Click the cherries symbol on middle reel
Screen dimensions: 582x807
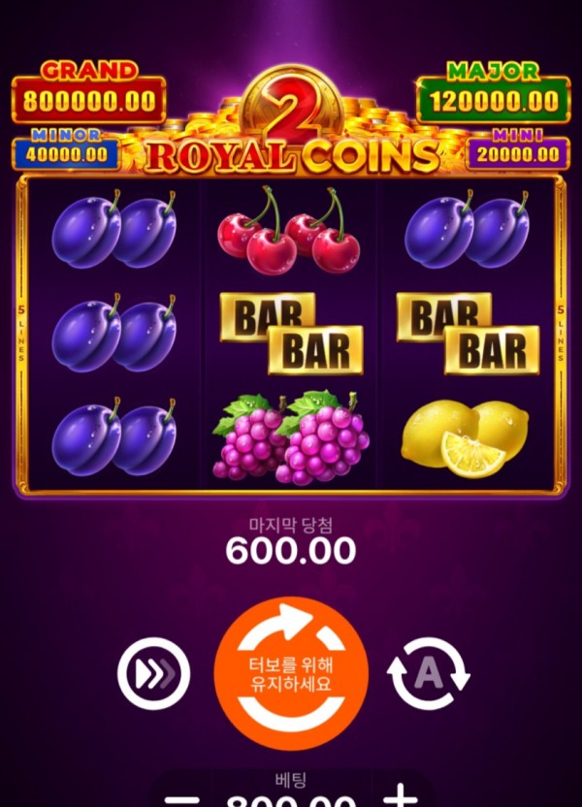click(289, 230)
